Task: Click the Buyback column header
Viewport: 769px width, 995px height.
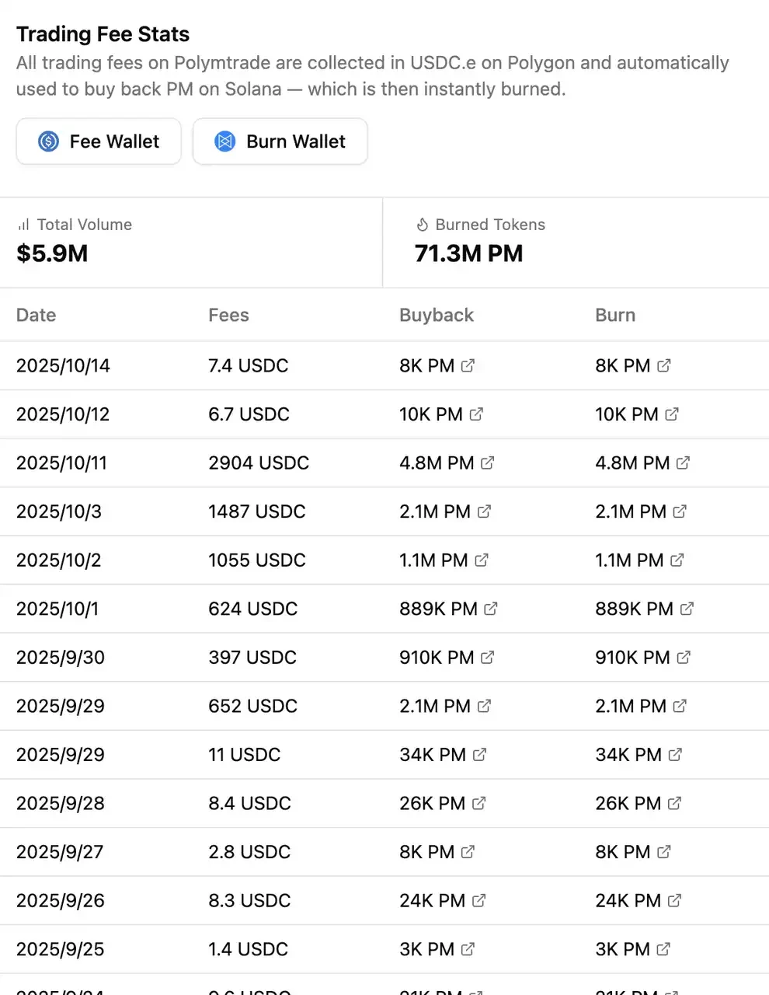Action: pos(436,315)
